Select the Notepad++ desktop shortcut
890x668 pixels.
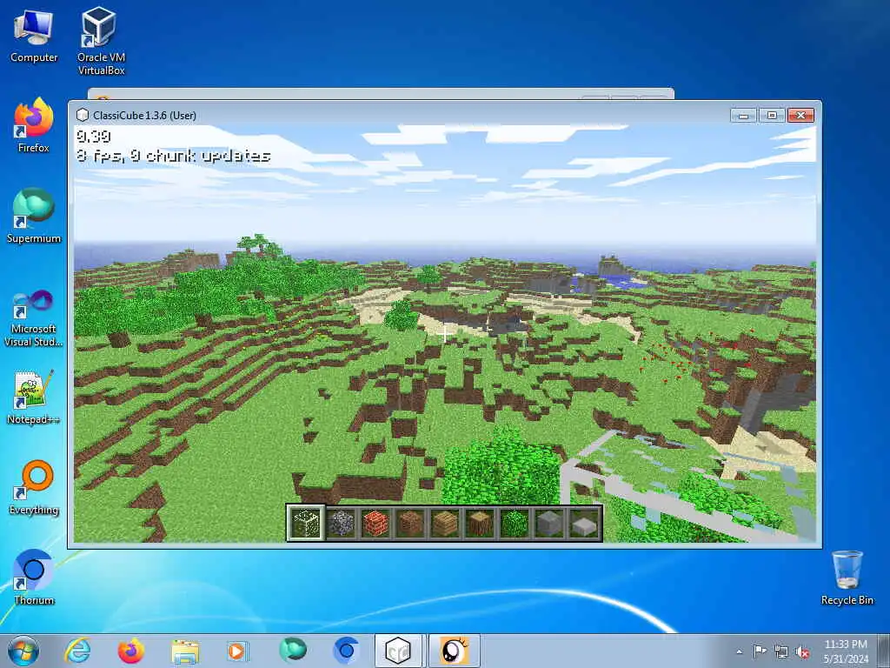34,397
